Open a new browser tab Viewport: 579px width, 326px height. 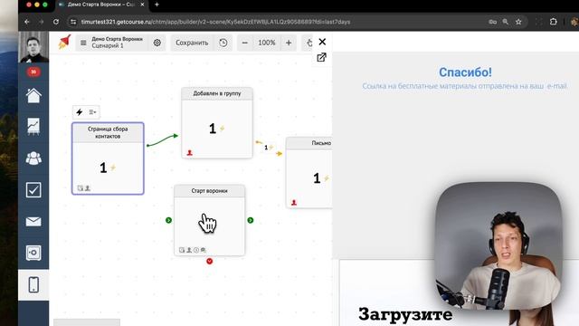pyautogui.click(x=157, y=5)
